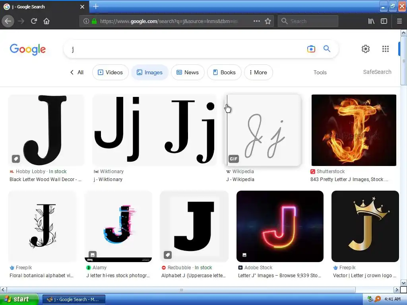Screen dimensions: 407x305
Task: Switch to the News results tab
Action: click(188, 72)
